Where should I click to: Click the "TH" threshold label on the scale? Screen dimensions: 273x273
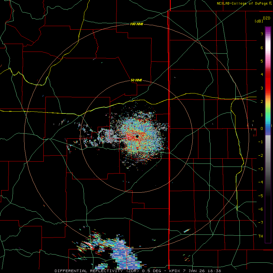pyautogui.click(x=261, y=236)
